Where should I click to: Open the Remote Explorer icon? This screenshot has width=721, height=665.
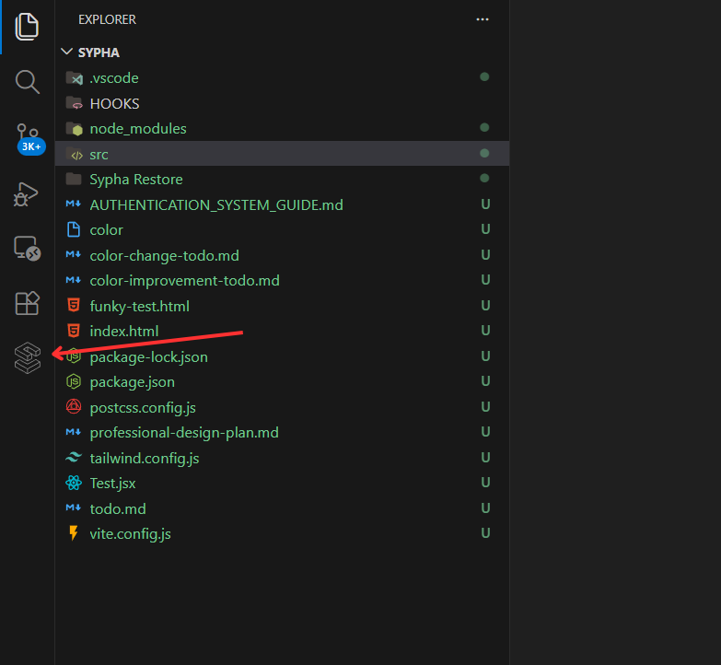[x=27, y=249]
